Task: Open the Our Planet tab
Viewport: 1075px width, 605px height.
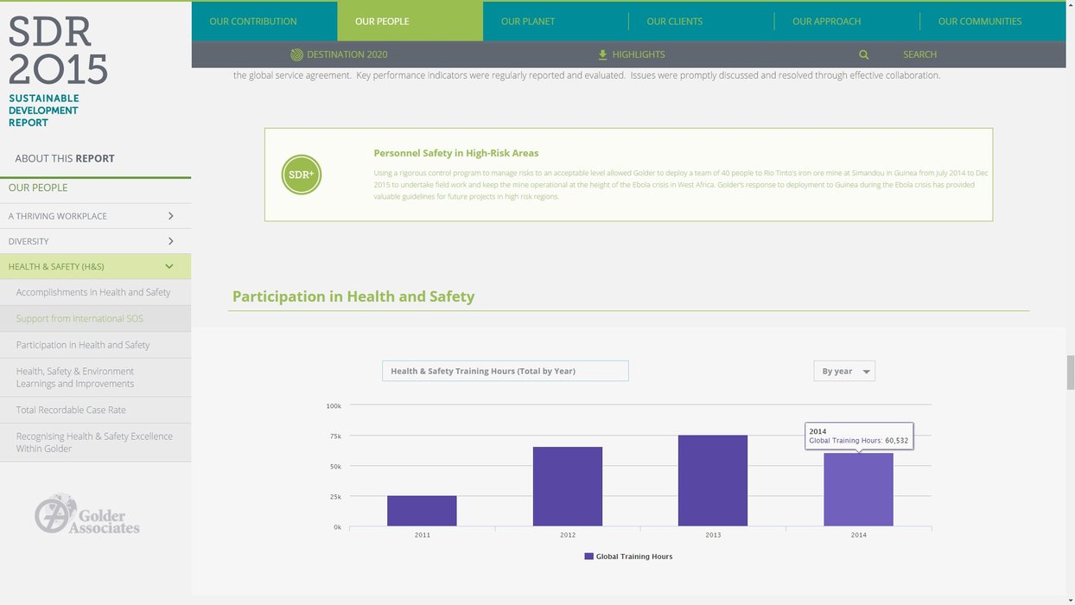Action: point(528,21)
